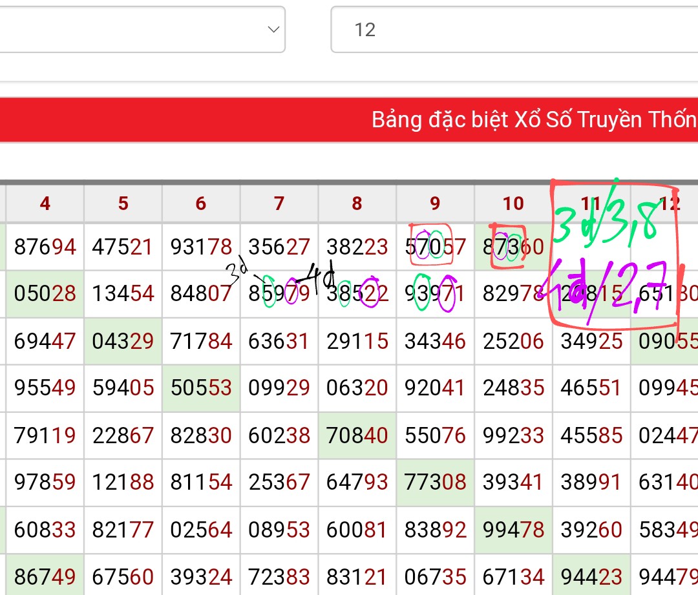Select column header 8
Screen dimensions: 698x595
pos(357,204)
